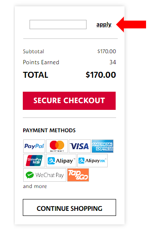
Task: Choose the WeChat Pay icon
Action: (45, 175)
